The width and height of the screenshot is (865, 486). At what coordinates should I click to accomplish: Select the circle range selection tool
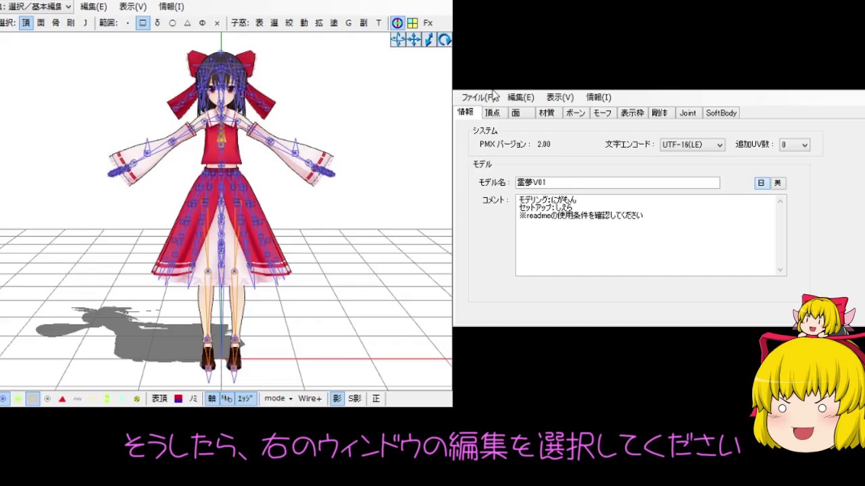(x=172, y=23)
